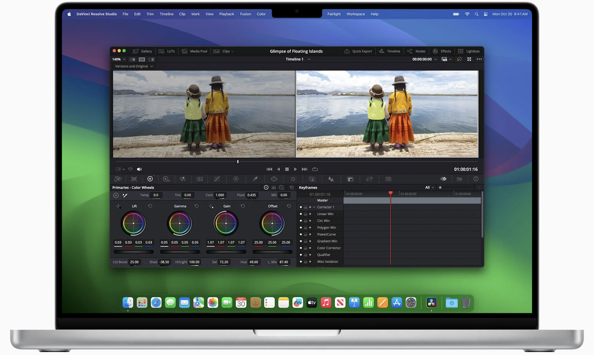594x355 pixels.
Task: Show the Media Pool
Action: [195, 51]
